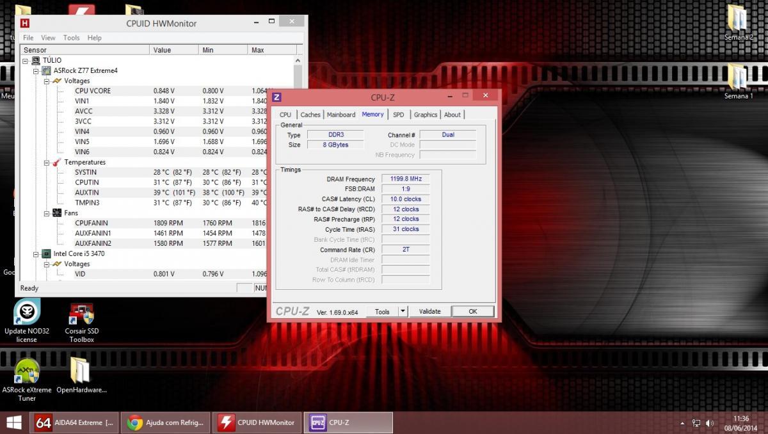Collapse the Intel Core i5 Voltages group

[47, 264]
